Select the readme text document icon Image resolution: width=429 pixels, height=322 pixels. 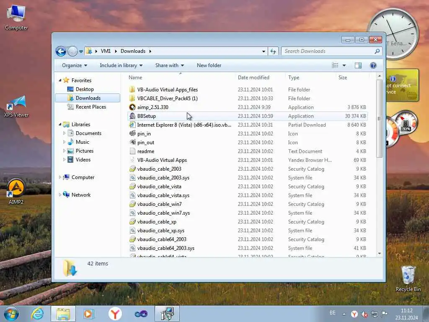tap(132, 151)
